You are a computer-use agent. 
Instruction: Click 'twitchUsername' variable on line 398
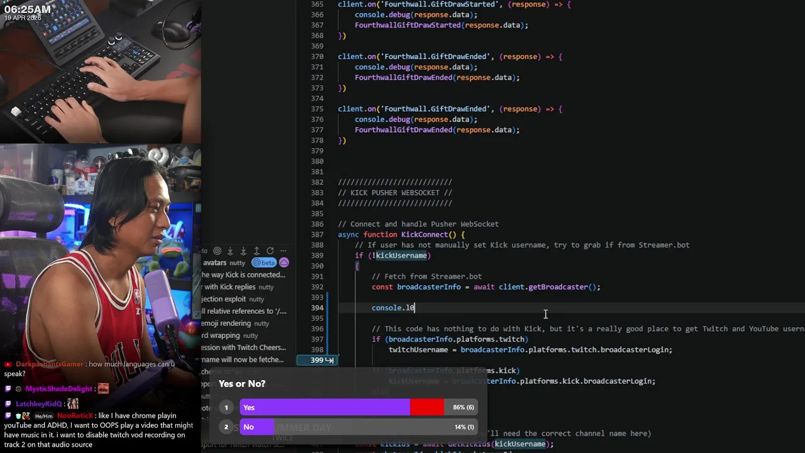pos(418,350)
